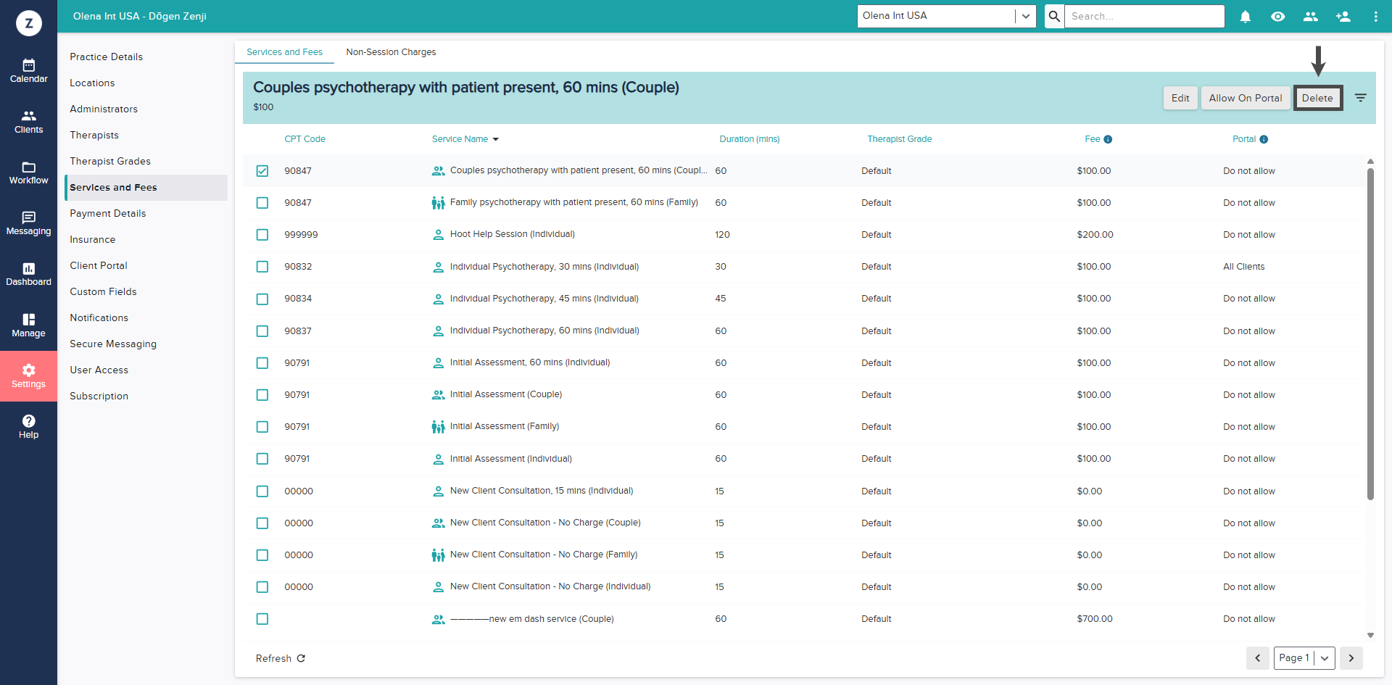The image size is (1392, 685).
Task: Click the add client person-plus icon
Action: coord(1343,17)
